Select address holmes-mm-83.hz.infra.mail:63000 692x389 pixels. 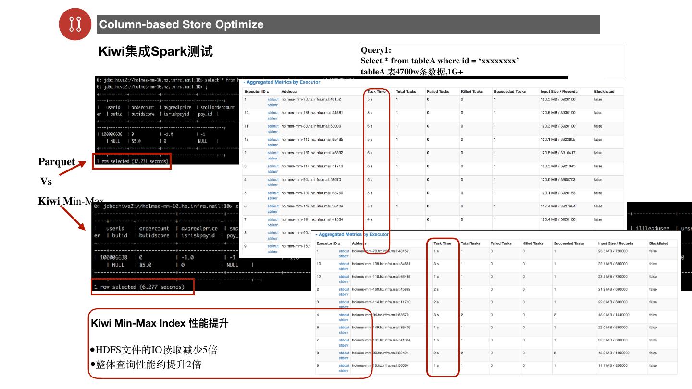[311, 126]
